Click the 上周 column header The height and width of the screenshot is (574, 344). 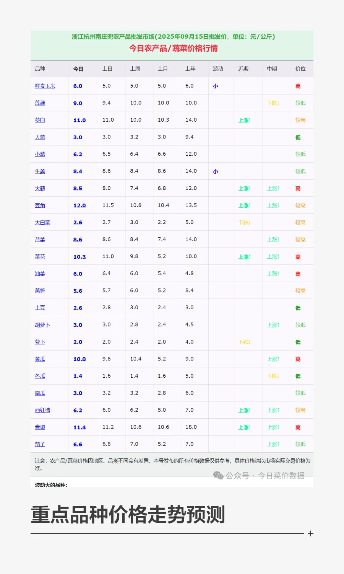pos(135,69)
